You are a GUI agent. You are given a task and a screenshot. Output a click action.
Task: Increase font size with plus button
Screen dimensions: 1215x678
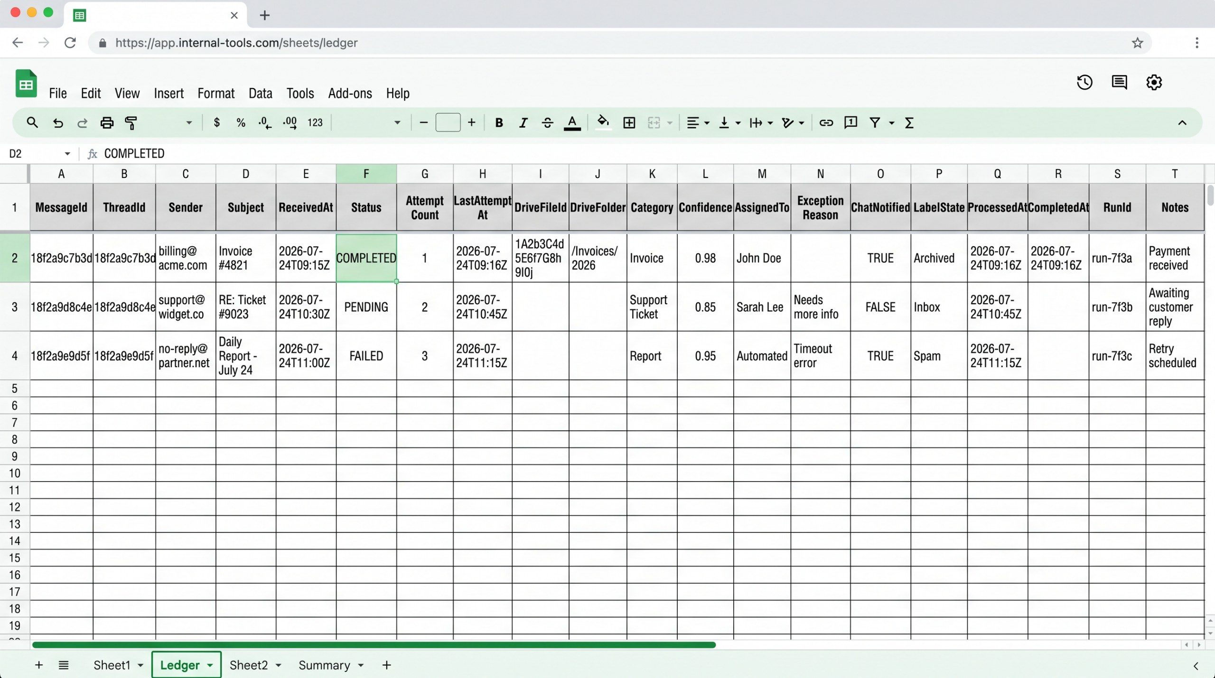tap(472, 123)
